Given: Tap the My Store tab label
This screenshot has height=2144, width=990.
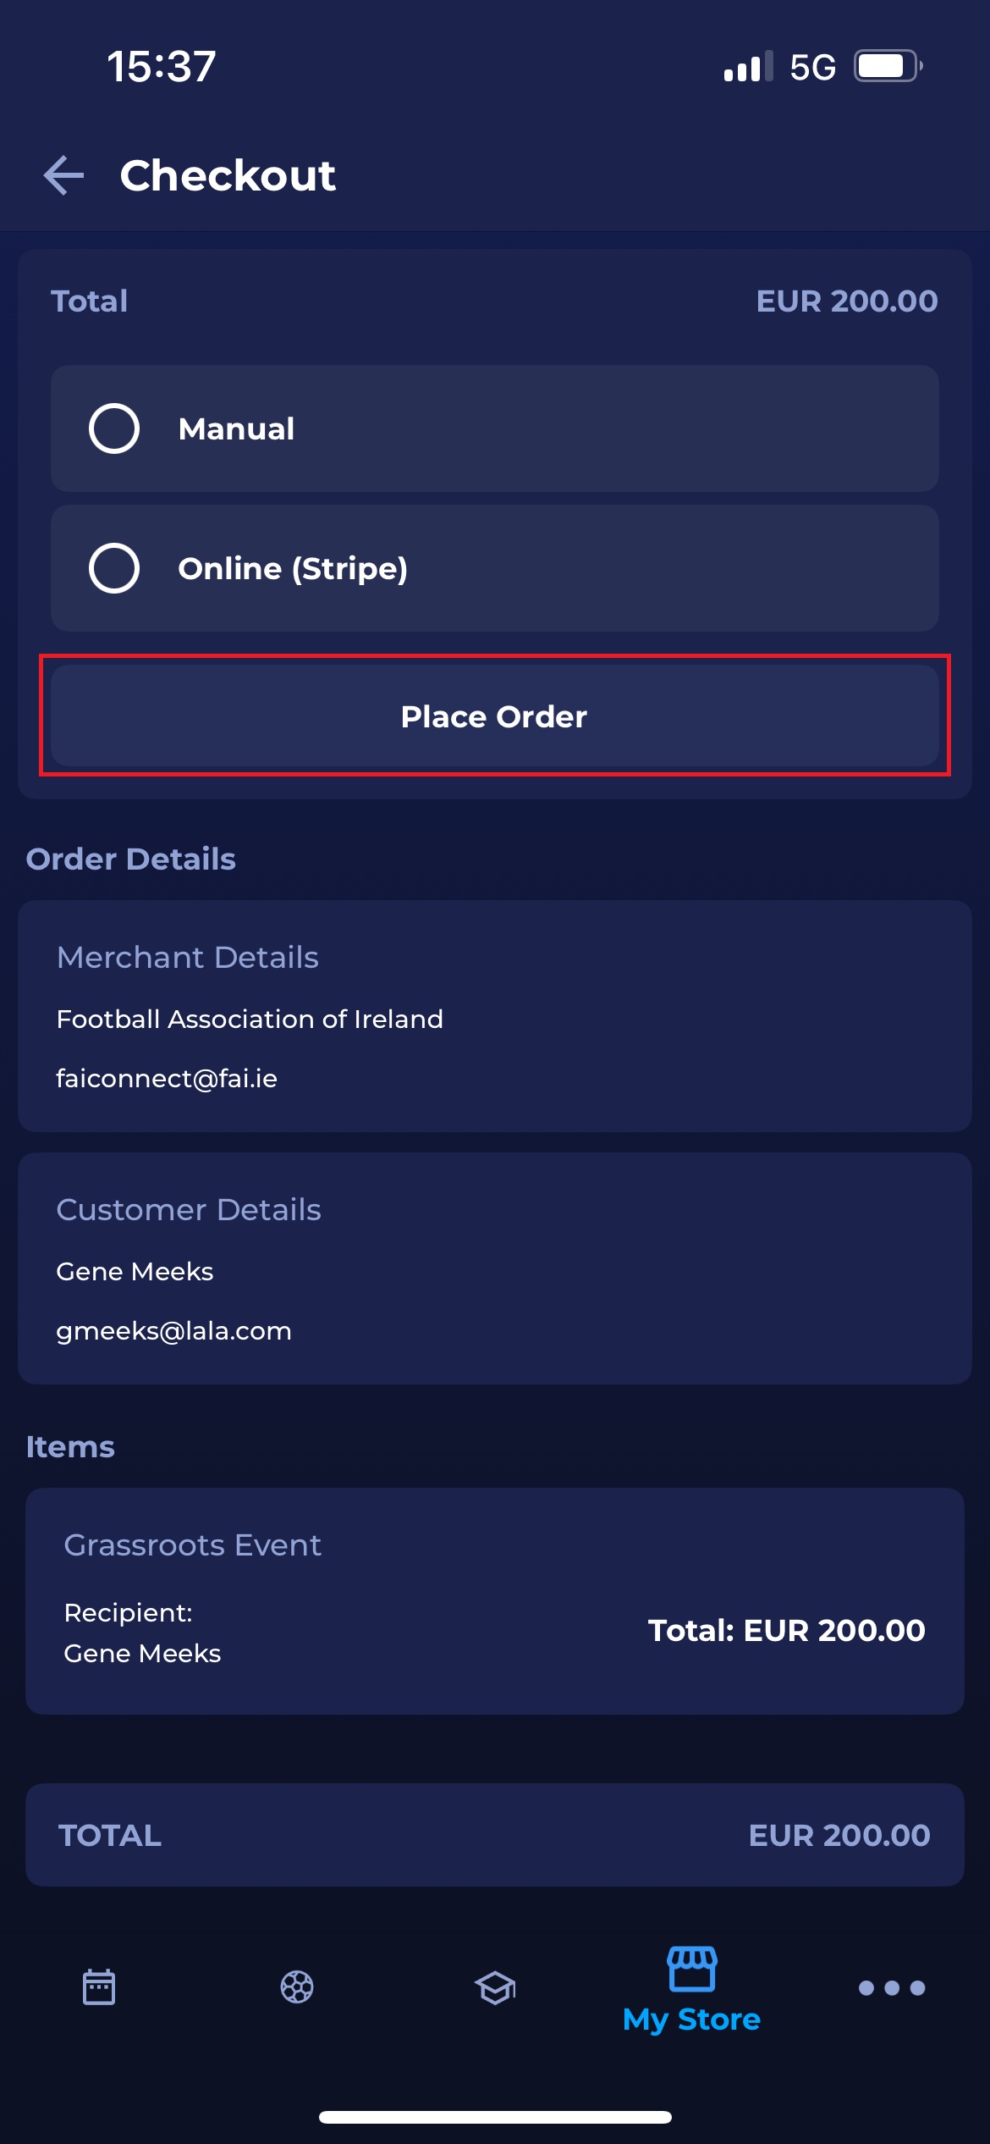Looking at the screenshot, I should 691,2020.
